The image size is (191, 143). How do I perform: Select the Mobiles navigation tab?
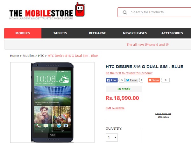pos(23,33)
